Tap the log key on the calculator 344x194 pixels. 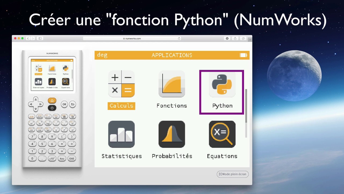48,123
